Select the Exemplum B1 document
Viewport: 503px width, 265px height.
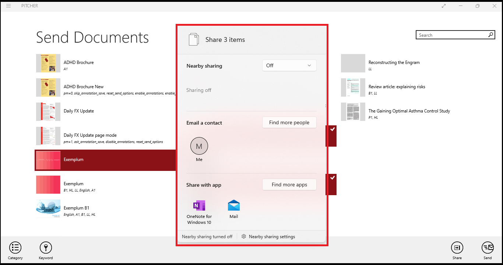(76, 208)
